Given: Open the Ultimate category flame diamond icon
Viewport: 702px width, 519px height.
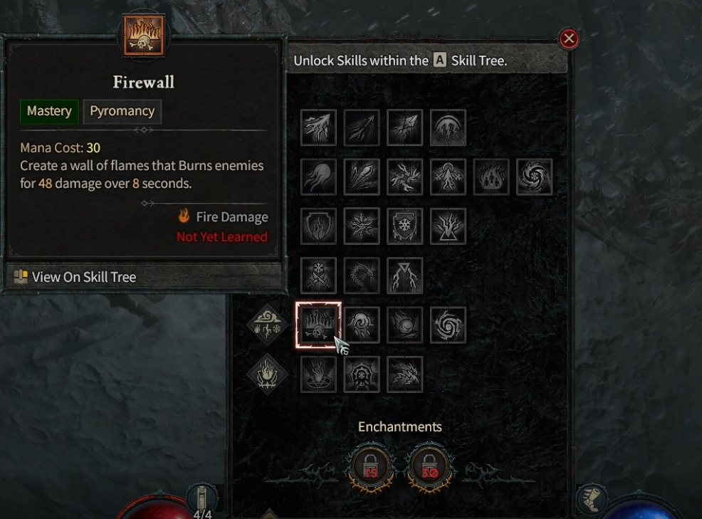Looking at the screenshot, I should 267,374.
